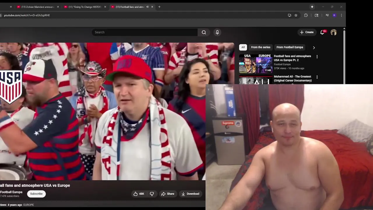
Task: Open the USA vs Europe Pt. 2 thumbnail
Action: [x=256, y=64]
